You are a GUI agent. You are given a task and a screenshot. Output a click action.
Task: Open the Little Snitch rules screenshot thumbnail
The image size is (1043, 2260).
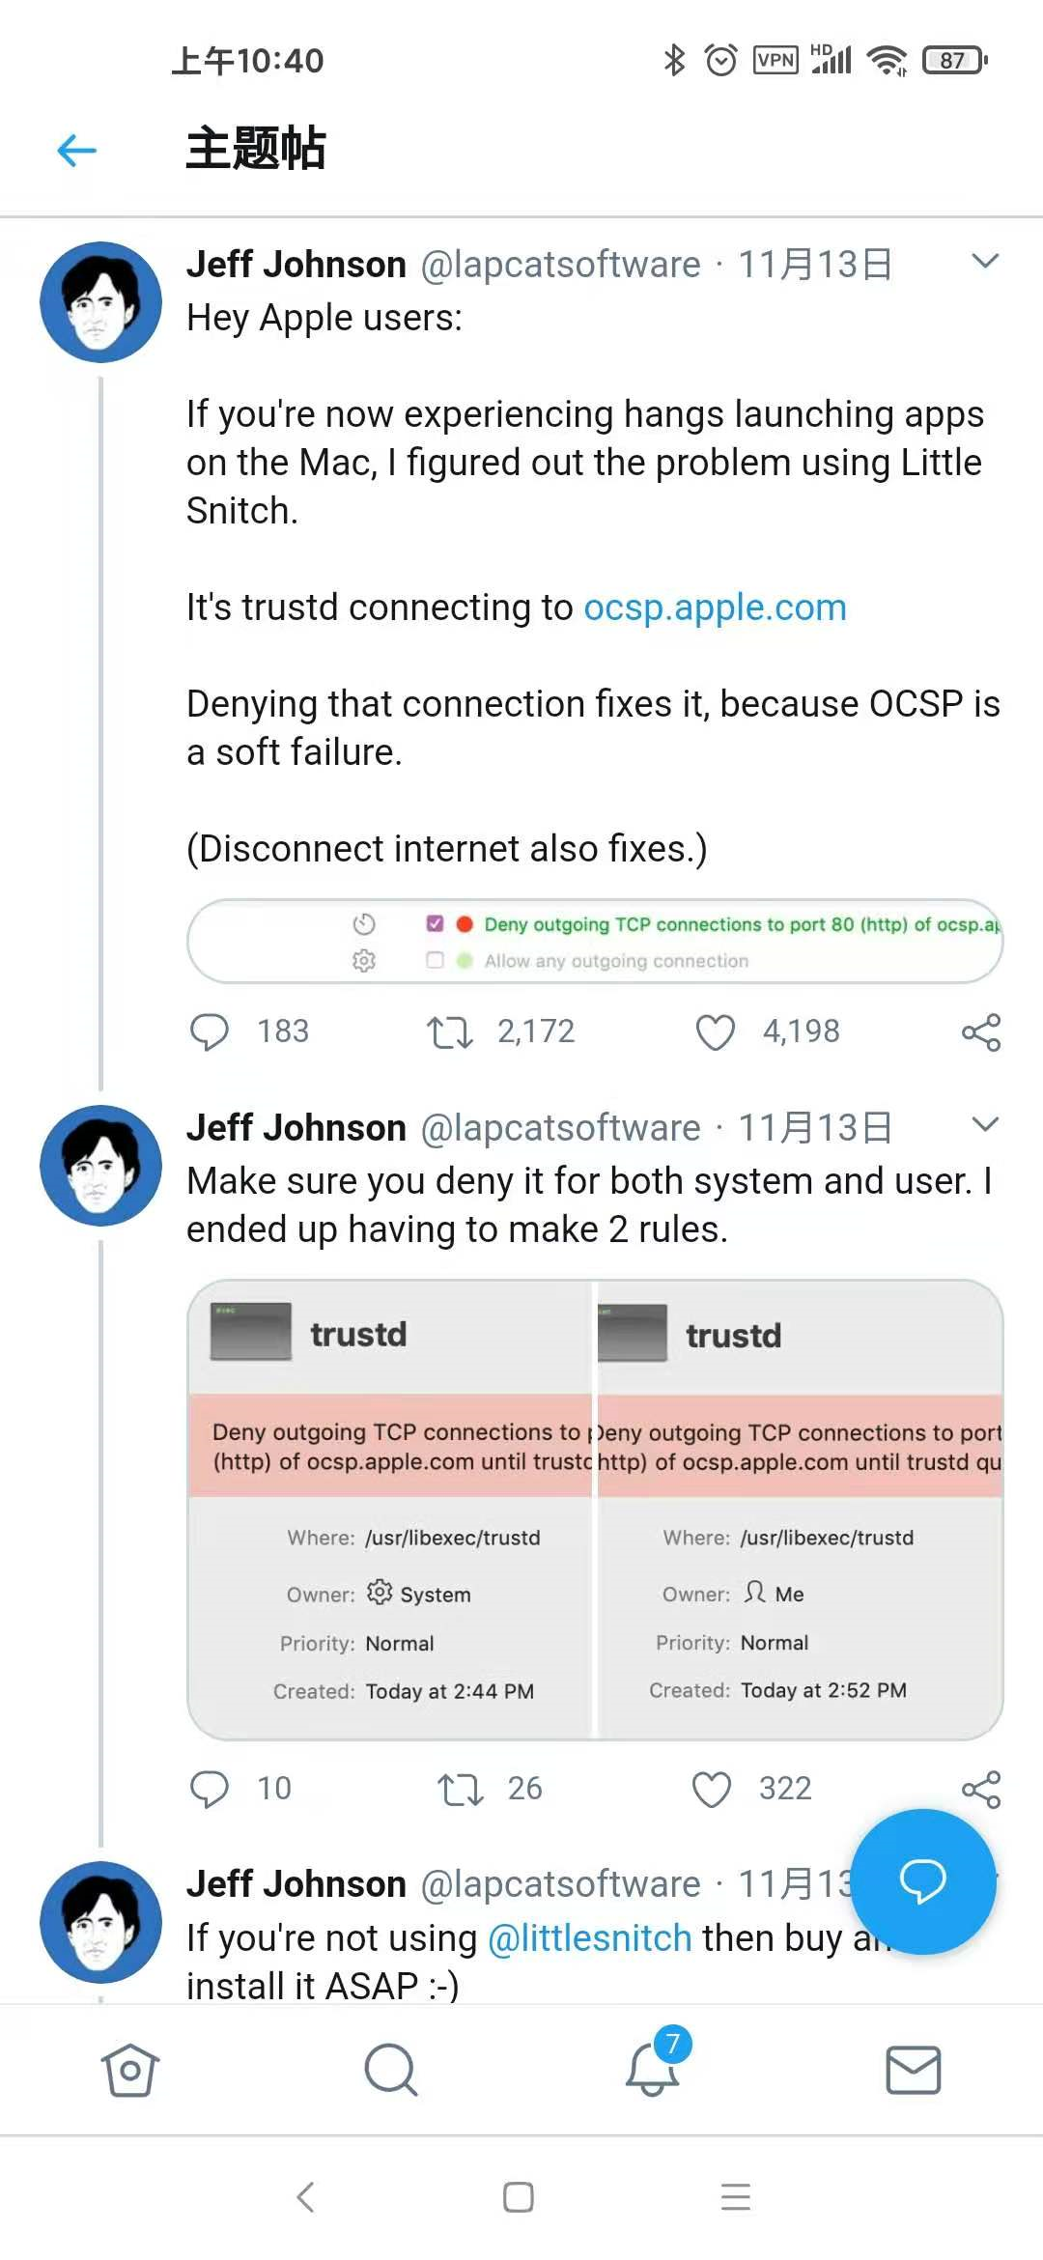coord(595,942)
